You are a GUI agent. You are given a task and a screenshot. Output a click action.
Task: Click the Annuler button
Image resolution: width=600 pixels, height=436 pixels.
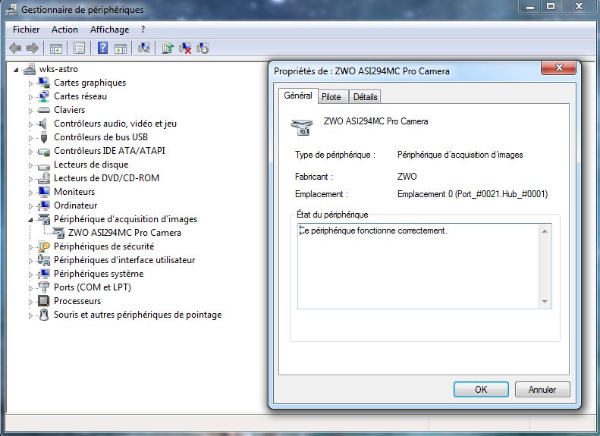(x=542, y=389)
